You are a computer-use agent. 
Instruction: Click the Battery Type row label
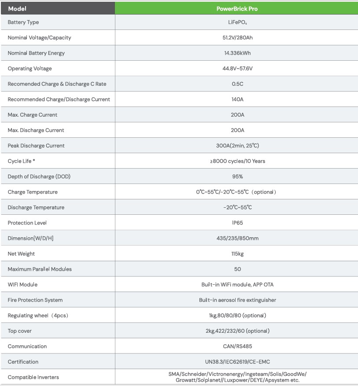[x=23, y=22]
